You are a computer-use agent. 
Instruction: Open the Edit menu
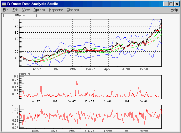pos(15,10)
